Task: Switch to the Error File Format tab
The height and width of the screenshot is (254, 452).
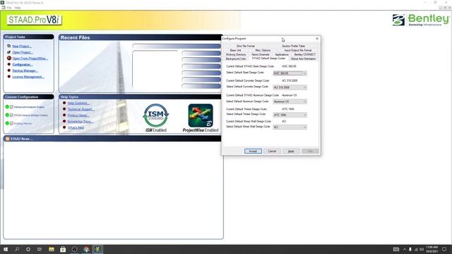Action: click(246, 46)
